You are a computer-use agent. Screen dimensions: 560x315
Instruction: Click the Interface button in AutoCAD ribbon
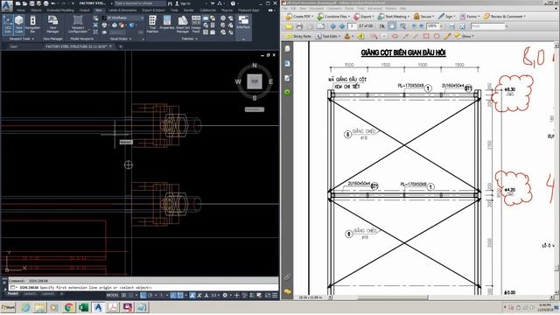pos(243,22)
